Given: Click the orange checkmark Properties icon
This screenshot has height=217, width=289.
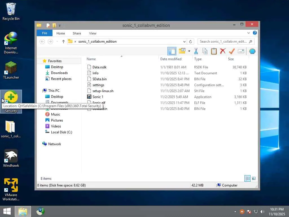Looking at the screenshot, I should click(x=232, y=51).
